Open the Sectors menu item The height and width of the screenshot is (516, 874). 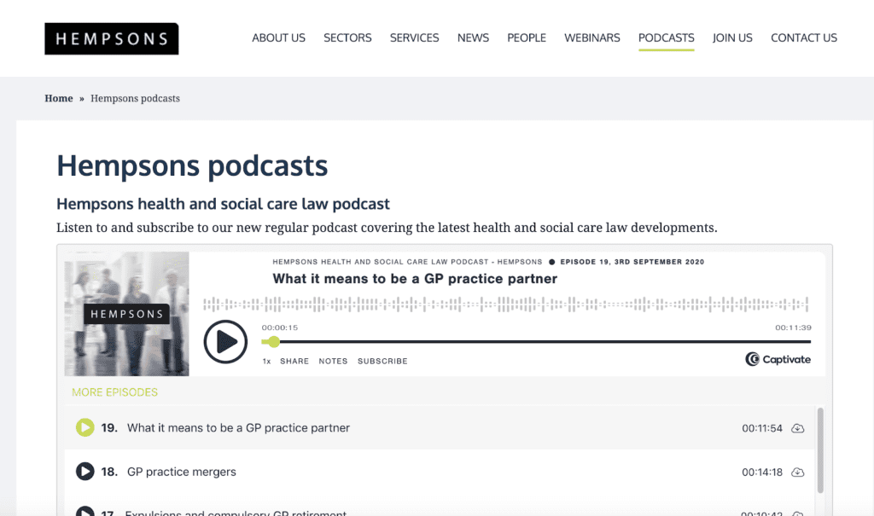coord(347,38)
